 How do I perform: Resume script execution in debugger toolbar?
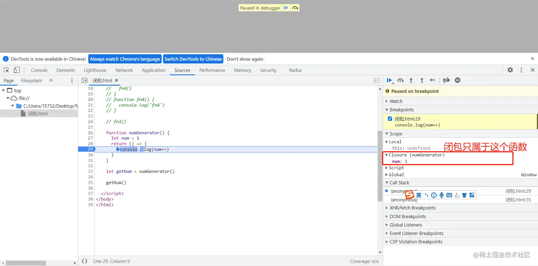[x=389, y=81]
